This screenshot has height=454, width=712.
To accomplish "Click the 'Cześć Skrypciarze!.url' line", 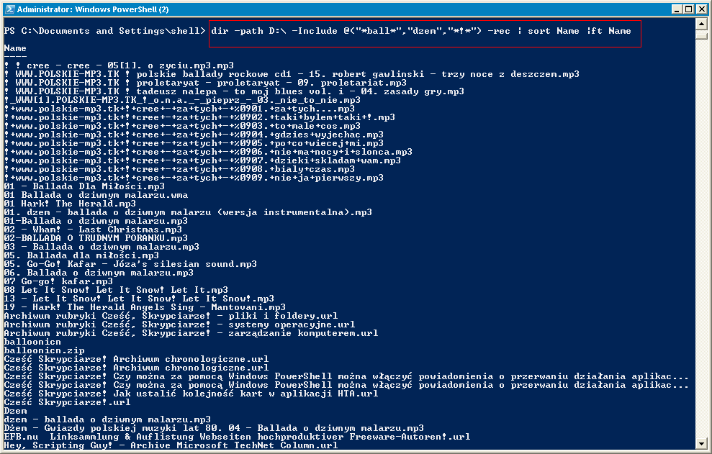I will coord(67,402).
